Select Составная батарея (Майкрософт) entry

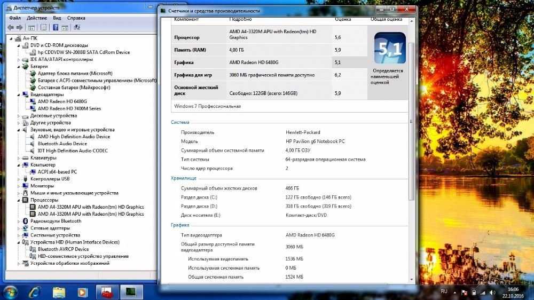point(74,88)
